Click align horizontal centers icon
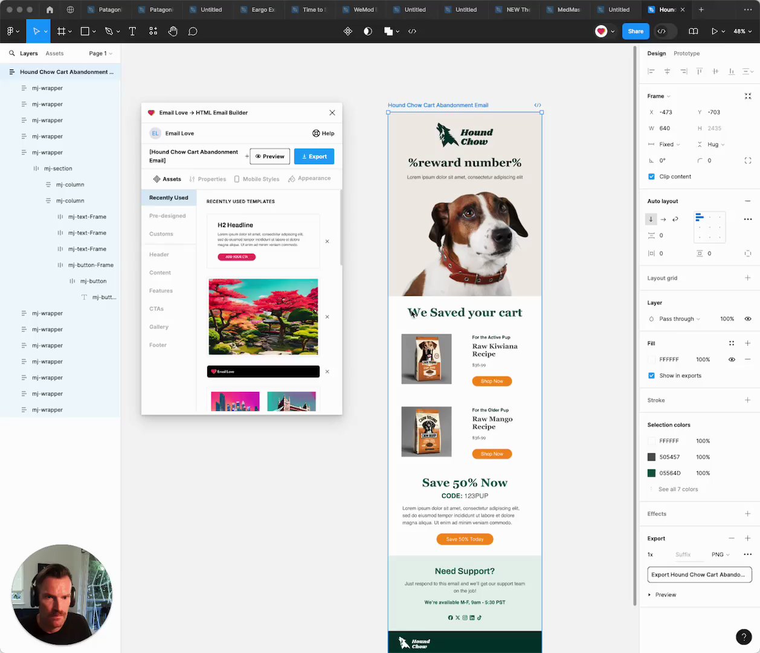Viewport: 760px width, 653px height. point(667,71)
